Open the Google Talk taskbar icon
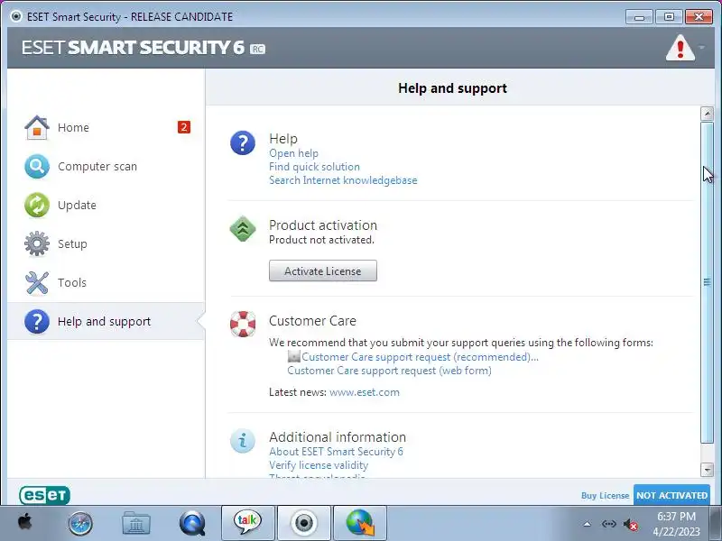This screenshot has height=541, width=722. [247, 523]
